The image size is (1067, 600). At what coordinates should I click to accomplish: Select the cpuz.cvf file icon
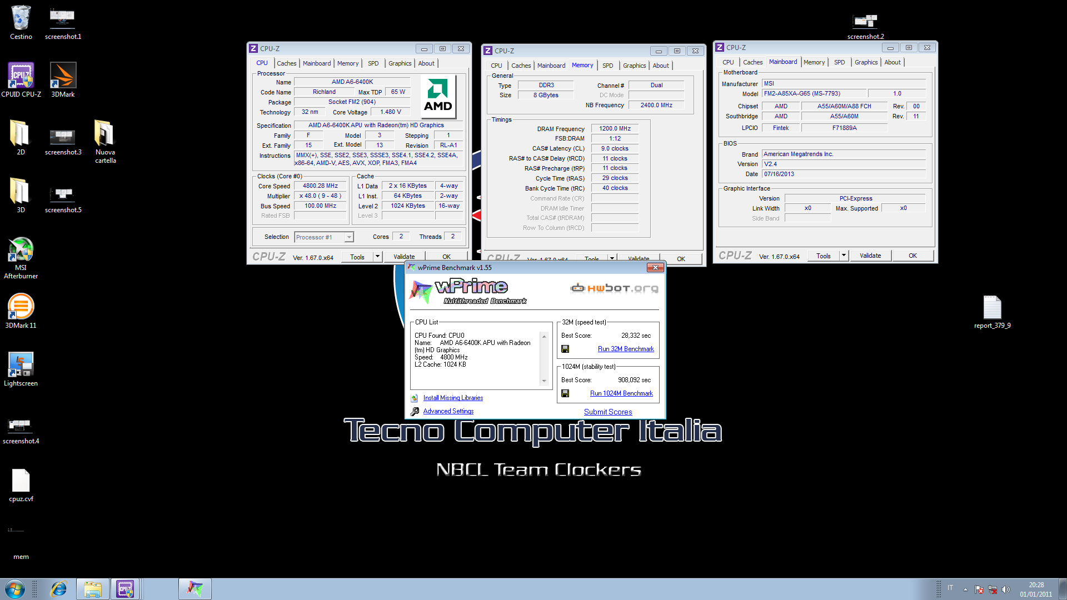(x=21, y=484)
